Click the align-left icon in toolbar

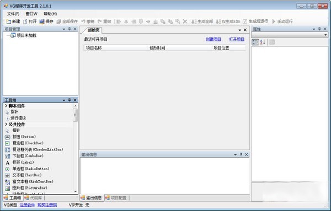click(x=119, y=21)
